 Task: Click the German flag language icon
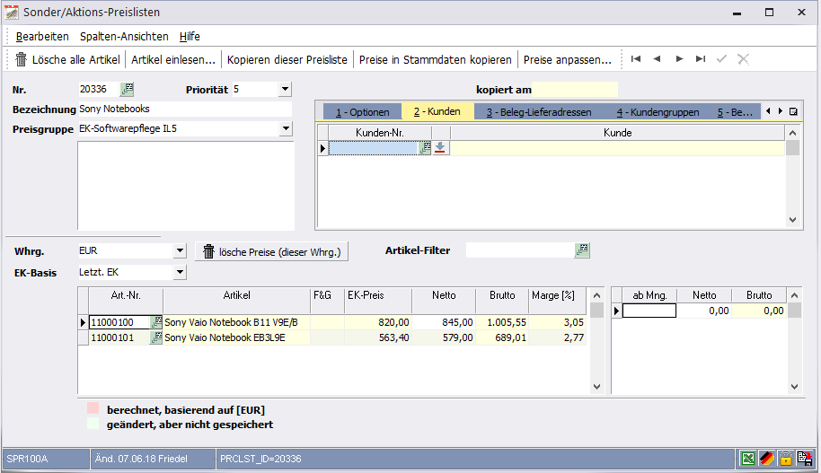click(x=766, y=459)
